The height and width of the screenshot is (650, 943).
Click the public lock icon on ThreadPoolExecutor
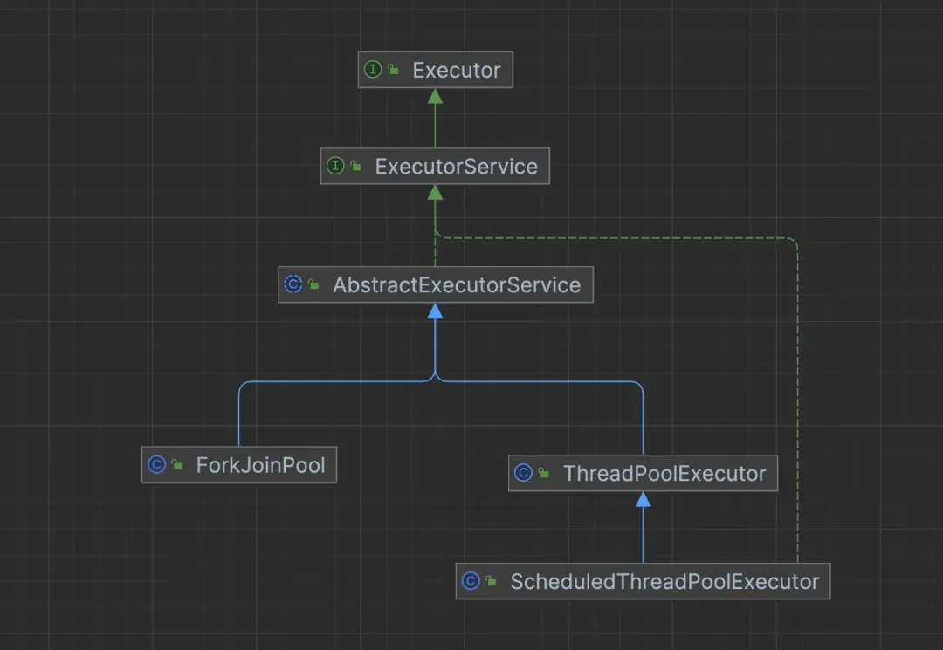pyautogui.click(x=544, y=473)
